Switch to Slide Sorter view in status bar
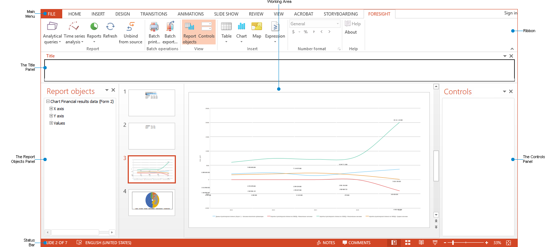Screen dimensions: 559x247 [407, 242]
